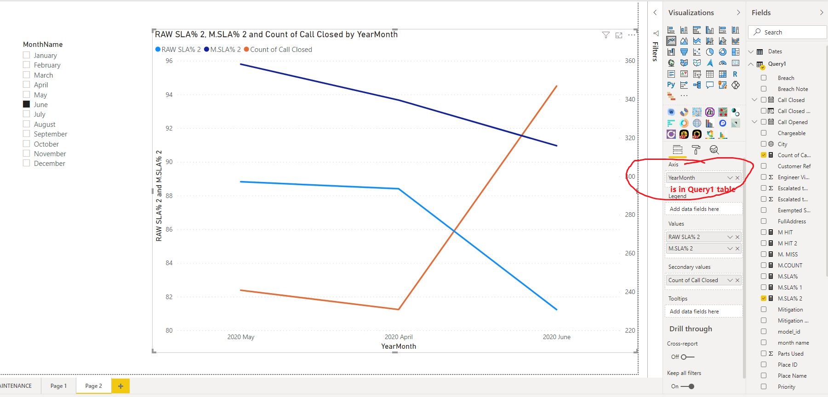This screenshot has width=828, height=397.
Task: Open YearMonth axis field dropdown
Action: 730,178
